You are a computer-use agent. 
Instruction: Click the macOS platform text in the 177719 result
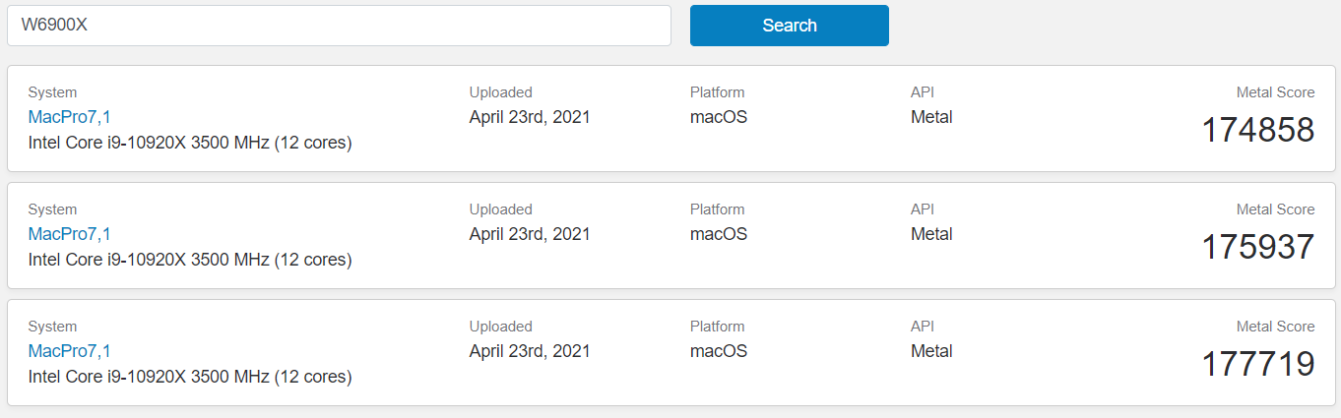click(x=719, y=351)
